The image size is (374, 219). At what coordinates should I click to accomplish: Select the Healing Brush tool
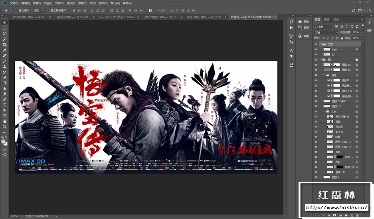4,56
